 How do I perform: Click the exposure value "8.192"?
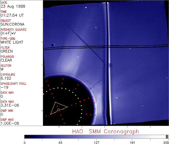(x=6, y=78)
